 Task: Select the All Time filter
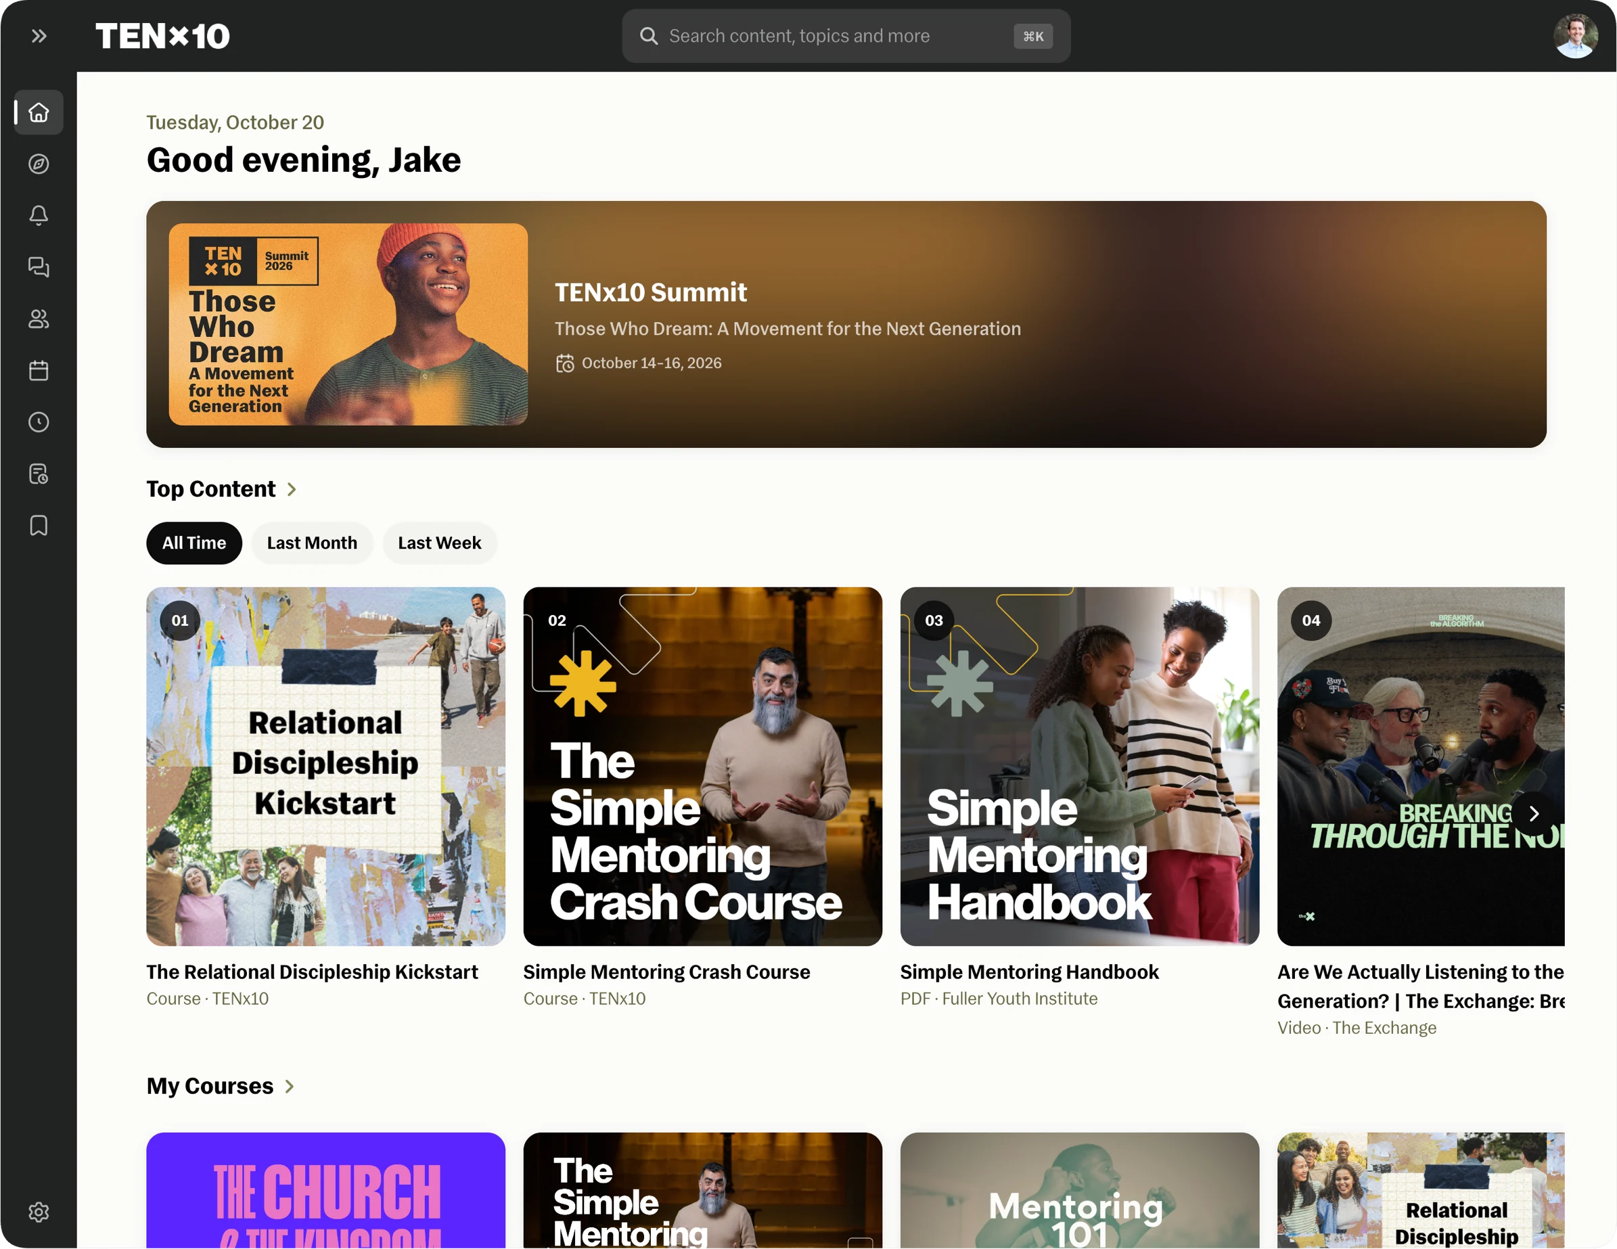194,543
